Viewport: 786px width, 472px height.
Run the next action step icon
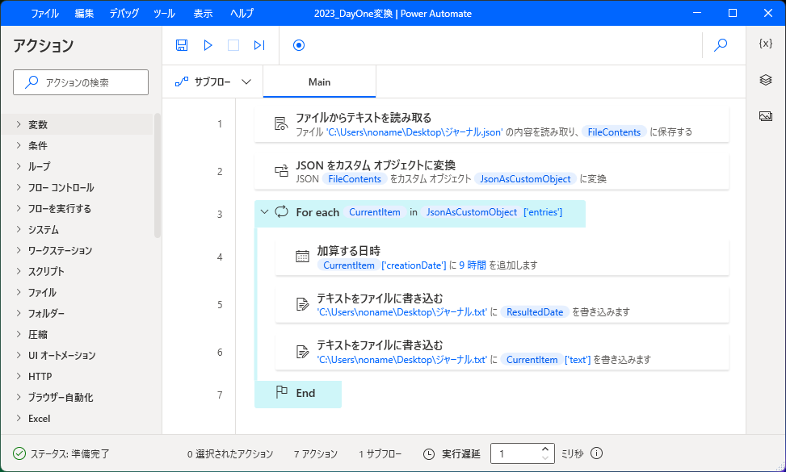click(259, 45)
